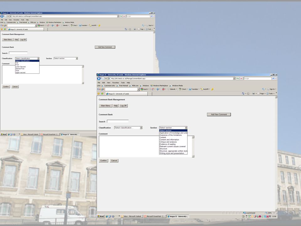The image size is (301, 226).
Task: Open Page dropdown in the front window command bar
Action: tap(261, 94)
